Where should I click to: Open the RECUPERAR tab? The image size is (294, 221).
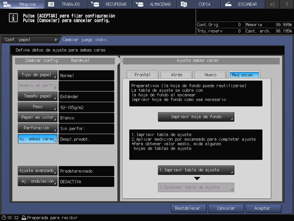point(110,4)
